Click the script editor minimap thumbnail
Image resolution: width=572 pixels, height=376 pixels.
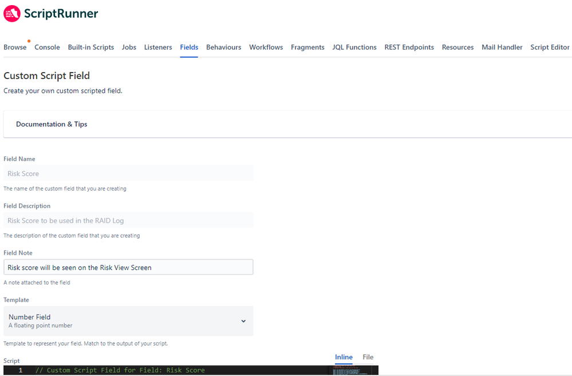pos(352,370)
